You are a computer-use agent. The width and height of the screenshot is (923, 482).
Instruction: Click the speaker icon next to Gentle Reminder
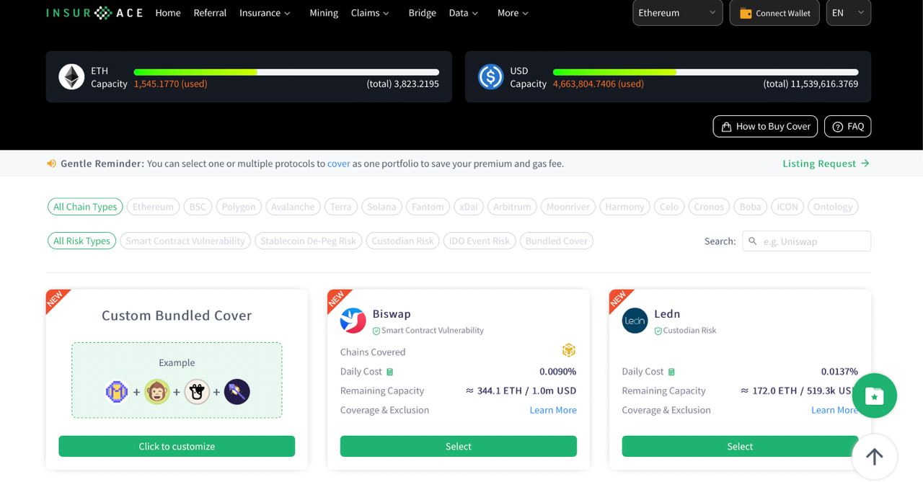click(x=51, y=164)
